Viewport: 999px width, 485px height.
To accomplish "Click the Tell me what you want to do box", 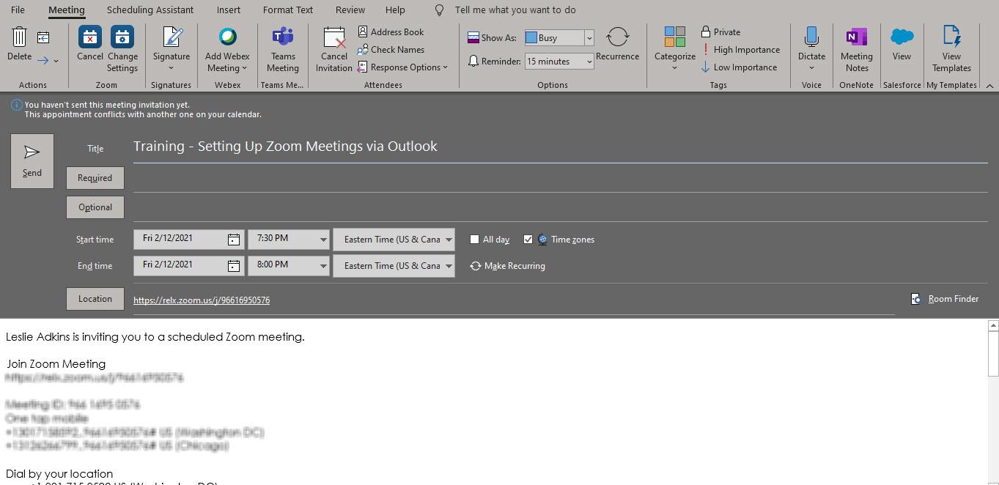I will (515, 10).
